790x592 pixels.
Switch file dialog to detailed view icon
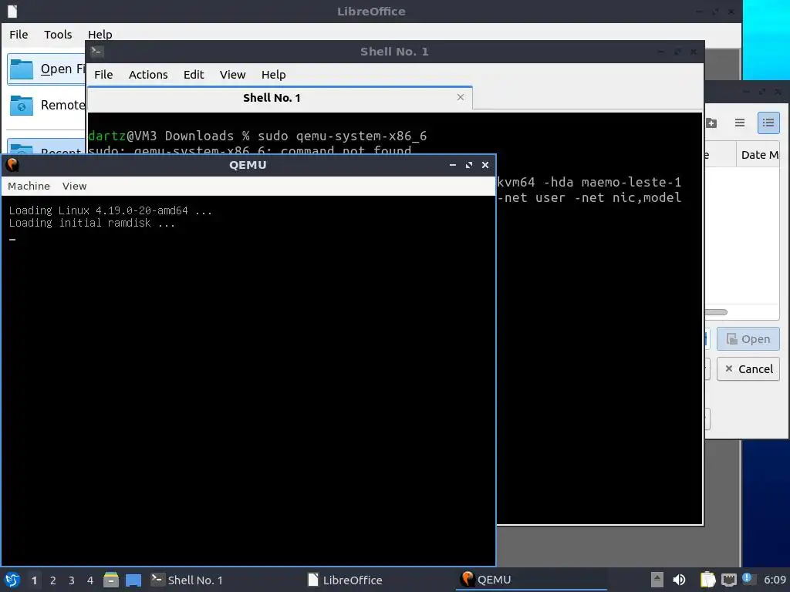point(768,123)
